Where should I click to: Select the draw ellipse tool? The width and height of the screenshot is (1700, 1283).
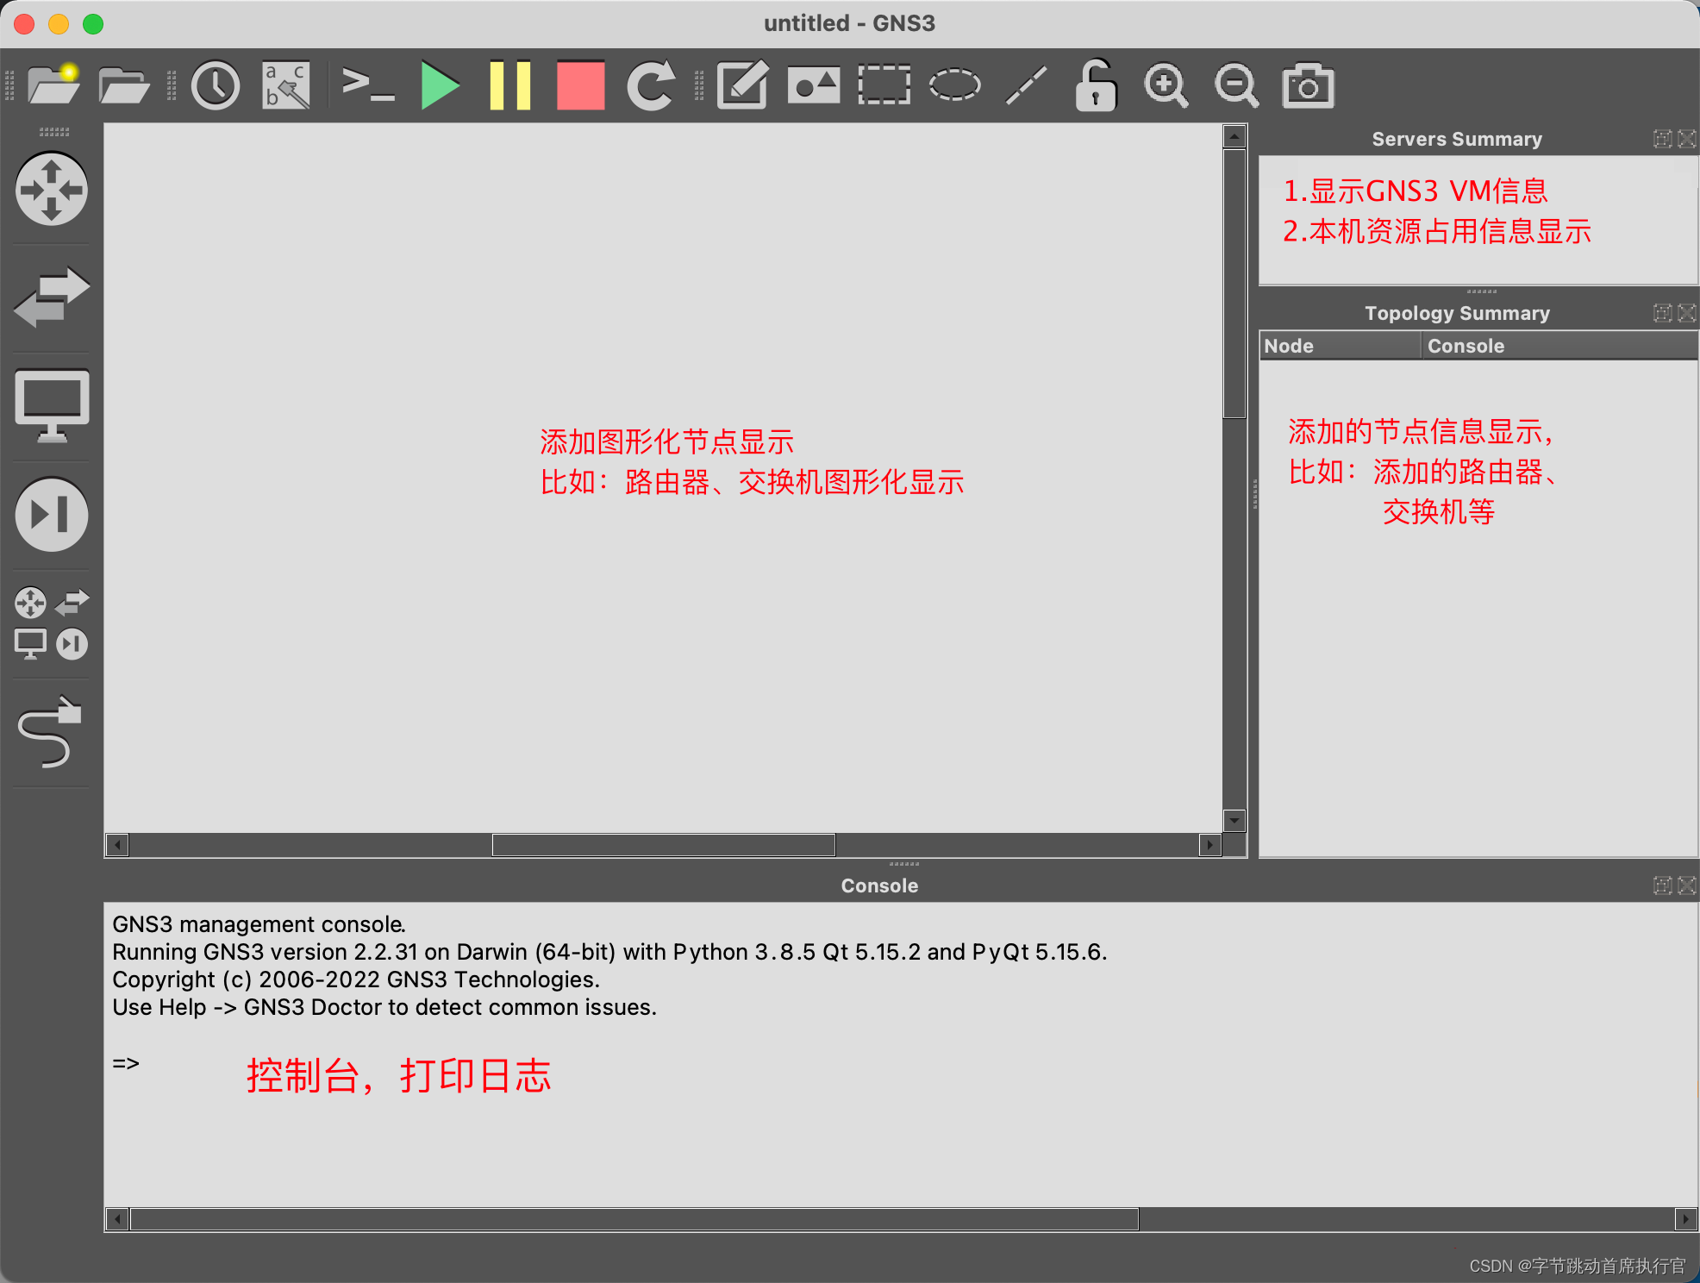955,84
